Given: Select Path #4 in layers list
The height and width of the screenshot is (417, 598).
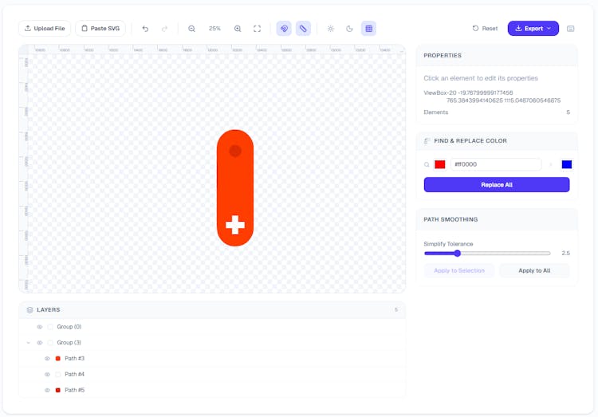Looking at the screenshot, I should click(74, 374).
